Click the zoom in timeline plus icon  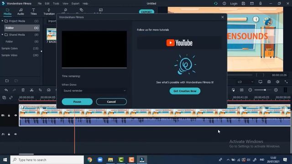(x=276, y=90)
